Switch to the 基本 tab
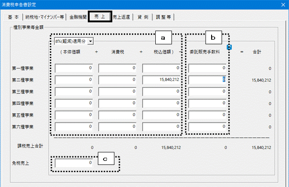 coord(13,17)
